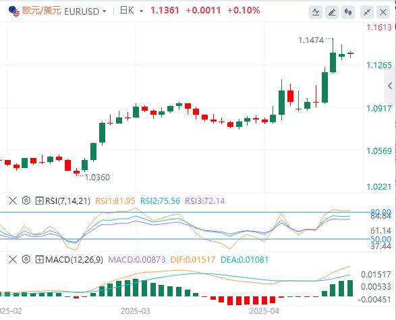Click the MACD(12,26,9) label

74,260
